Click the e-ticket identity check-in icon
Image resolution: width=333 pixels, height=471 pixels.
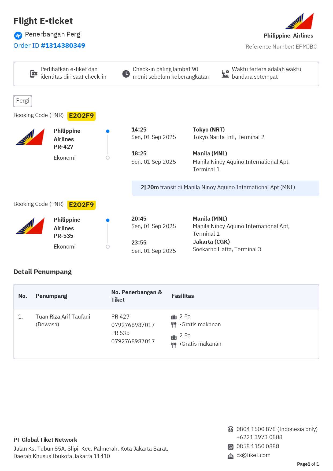[x=34, y=74]
